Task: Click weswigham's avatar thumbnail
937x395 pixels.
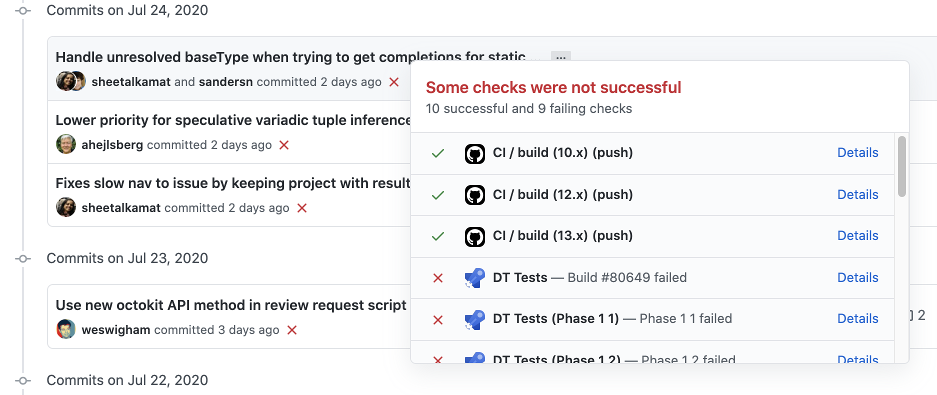Action: click(66, 329)
